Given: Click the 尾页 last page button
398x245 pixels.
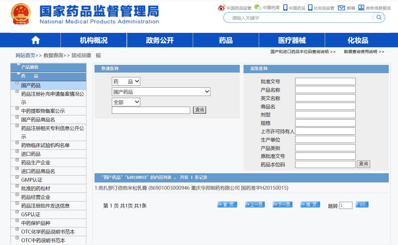Looking at the screenshot, I should tap(310, 204).
